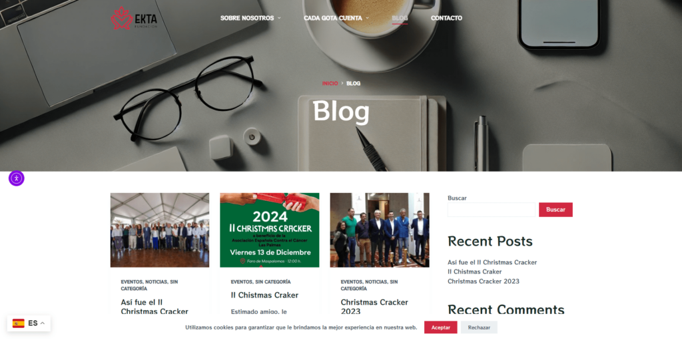The image size is (682, 340).
Task: Click the EKTA Fundación logo
Action: (134, 18)
